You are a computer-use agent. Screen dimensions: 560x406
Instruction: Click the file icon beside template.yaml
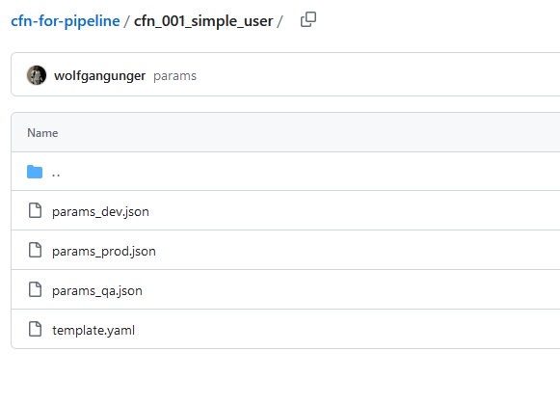click(35, 329)
